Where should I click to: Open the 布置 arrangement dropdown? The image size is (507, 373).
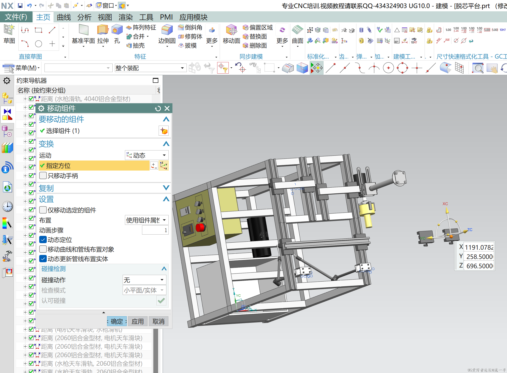[x=147, y=220]
